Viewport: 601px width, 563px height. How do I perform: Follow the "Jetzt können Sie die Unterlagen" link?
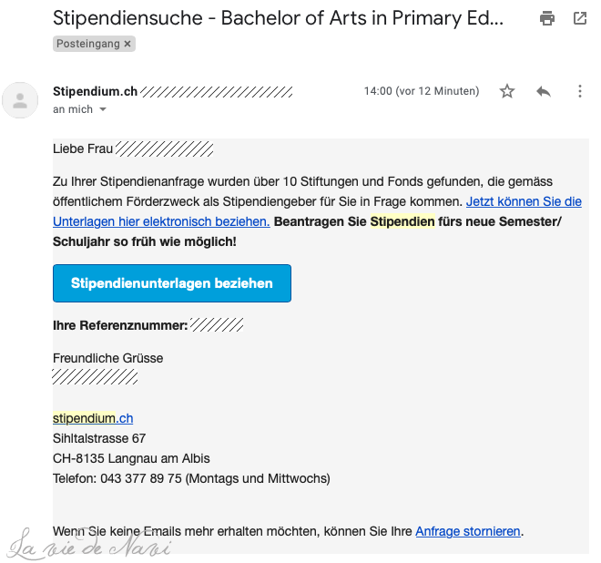click(x=524, y=201)
